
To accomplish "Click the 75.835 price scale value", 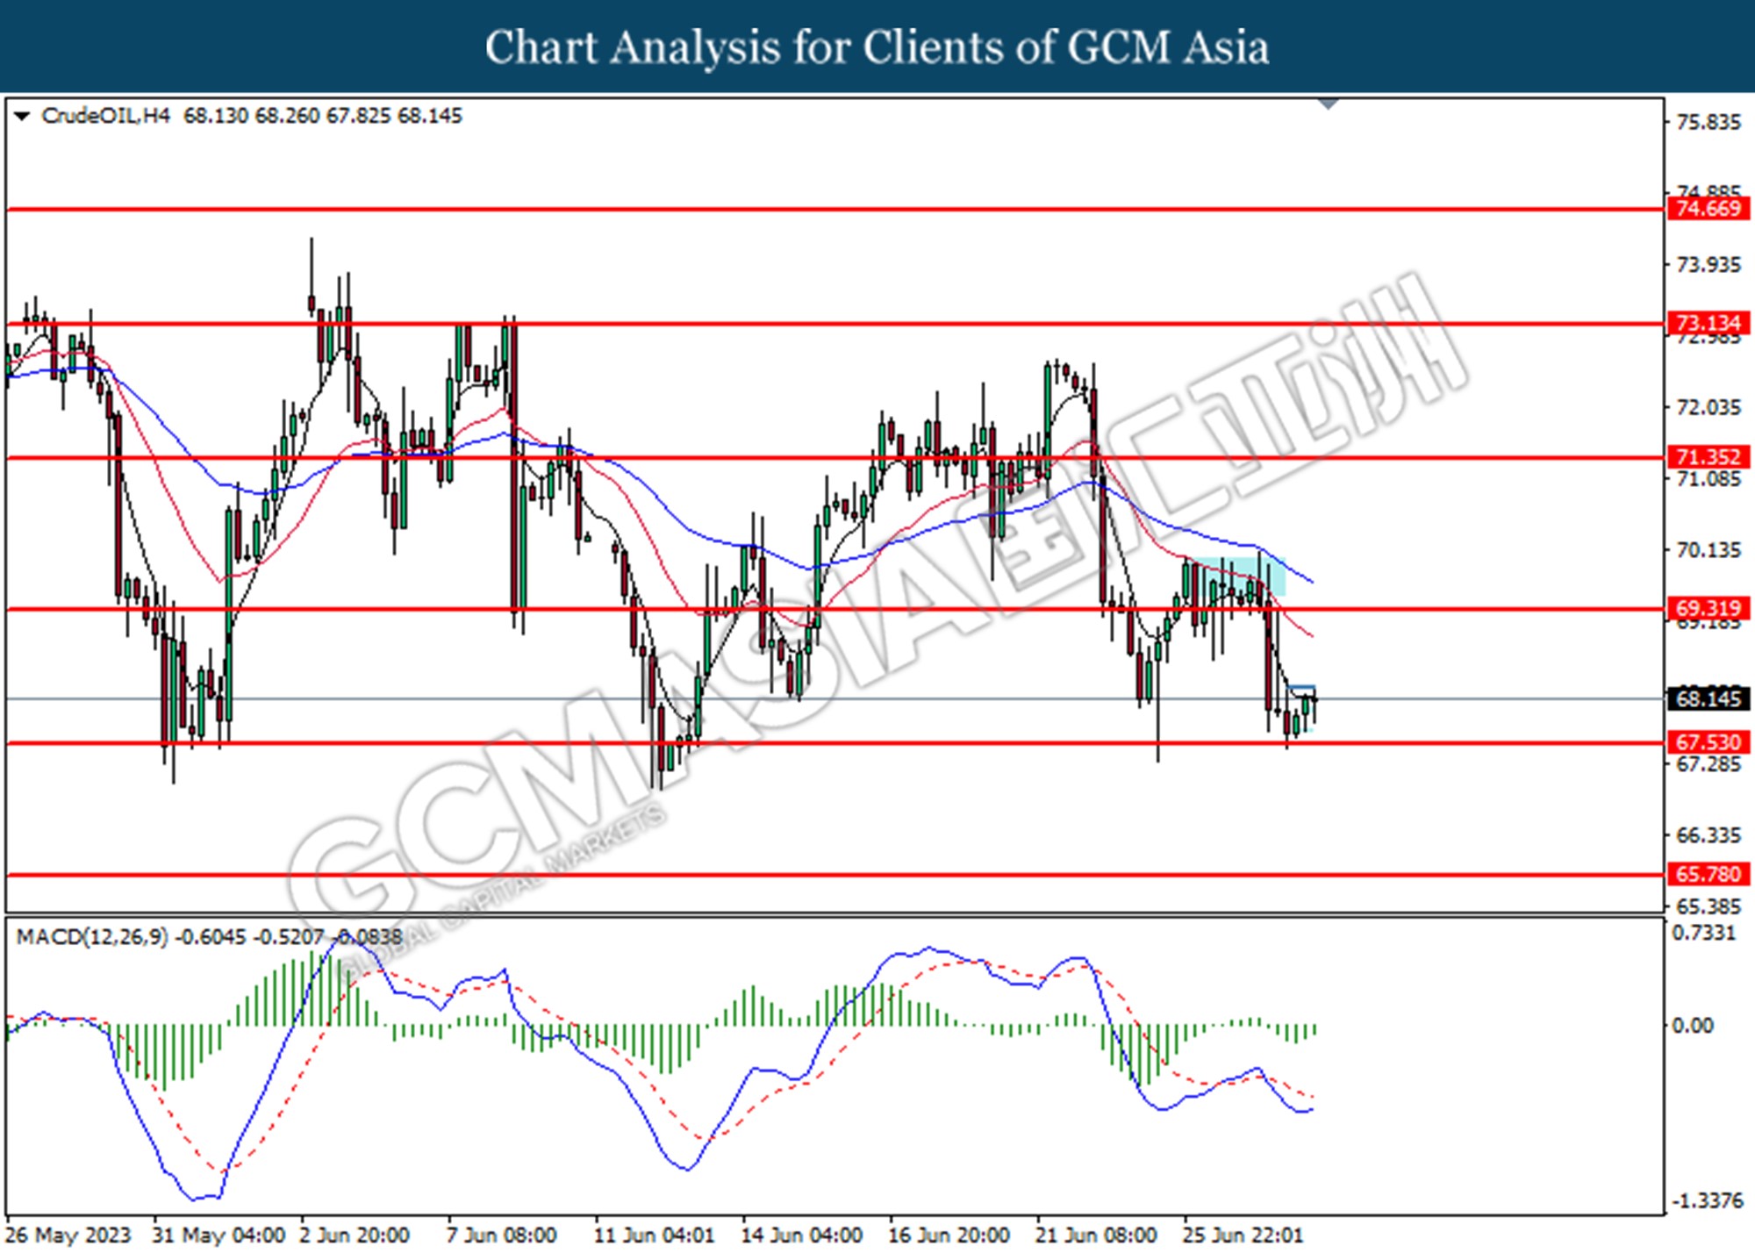I will [1708, 122].
